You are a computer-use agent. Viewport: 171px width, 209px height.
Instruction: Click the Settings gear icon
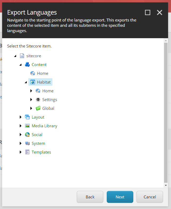click(38, 100)
